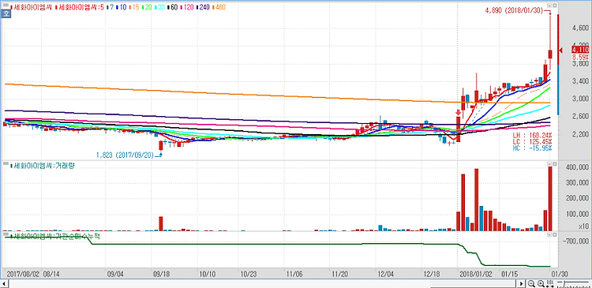Maximize the price chart pane

click(x=554, y=6)
